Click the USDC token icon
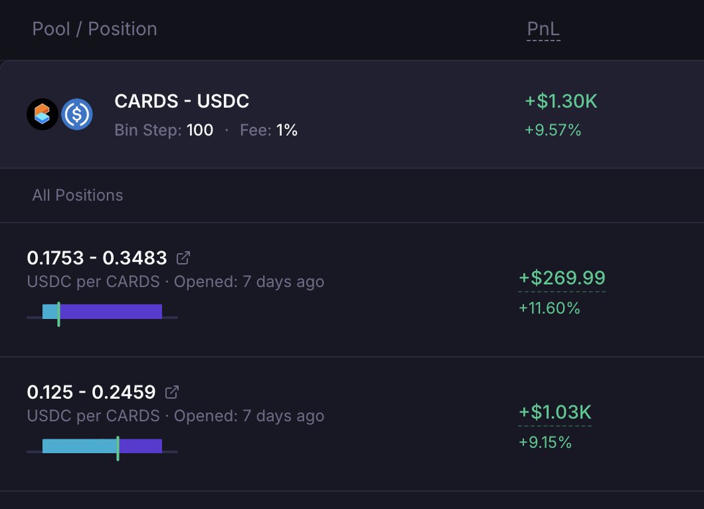This screenshot has width=704, height=509. 77,114
